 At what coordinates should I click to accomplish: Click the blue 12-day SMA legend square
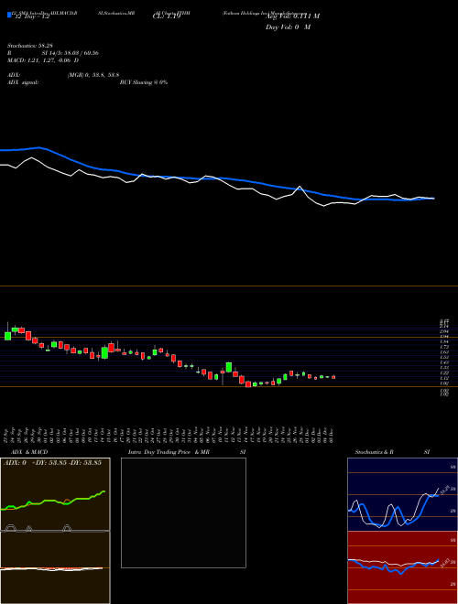9,15
